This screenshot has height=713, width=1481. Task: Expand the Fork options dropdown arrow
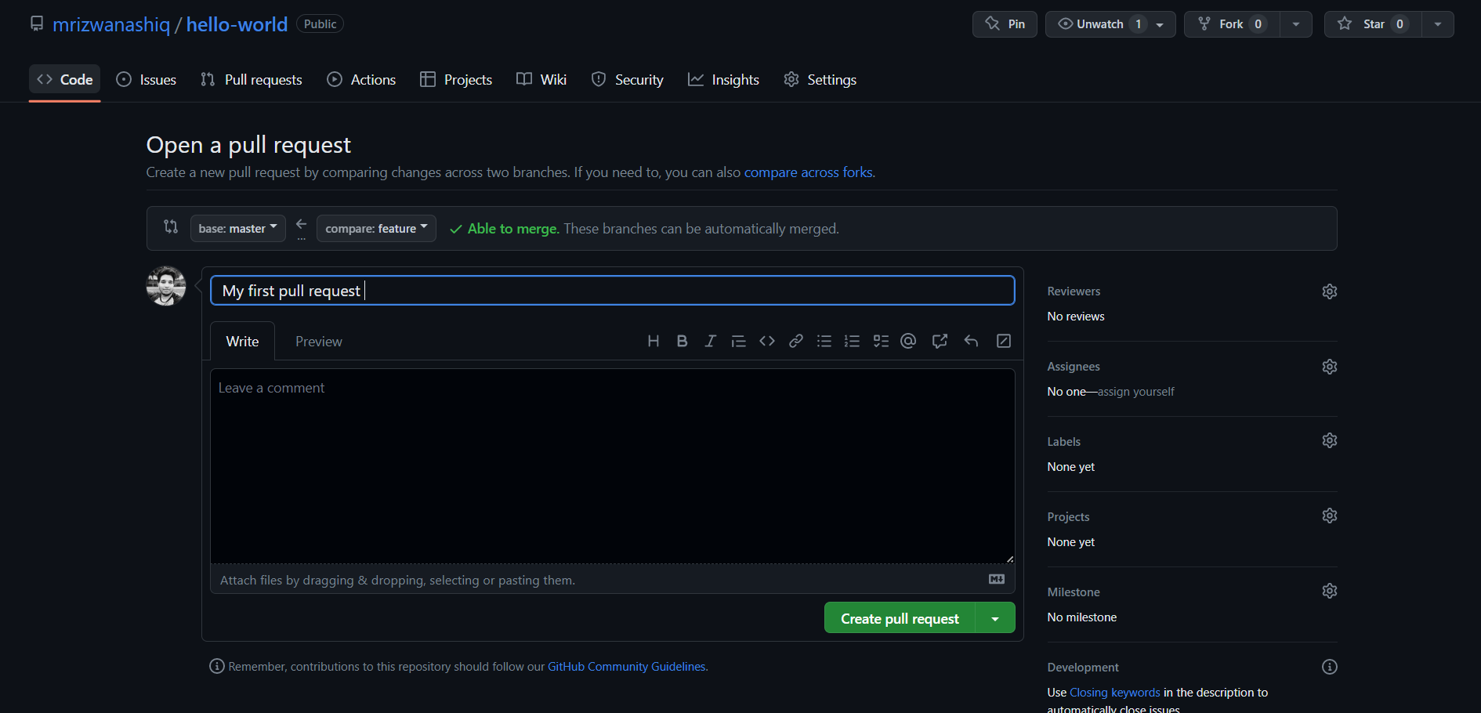tap(1296, 24)
